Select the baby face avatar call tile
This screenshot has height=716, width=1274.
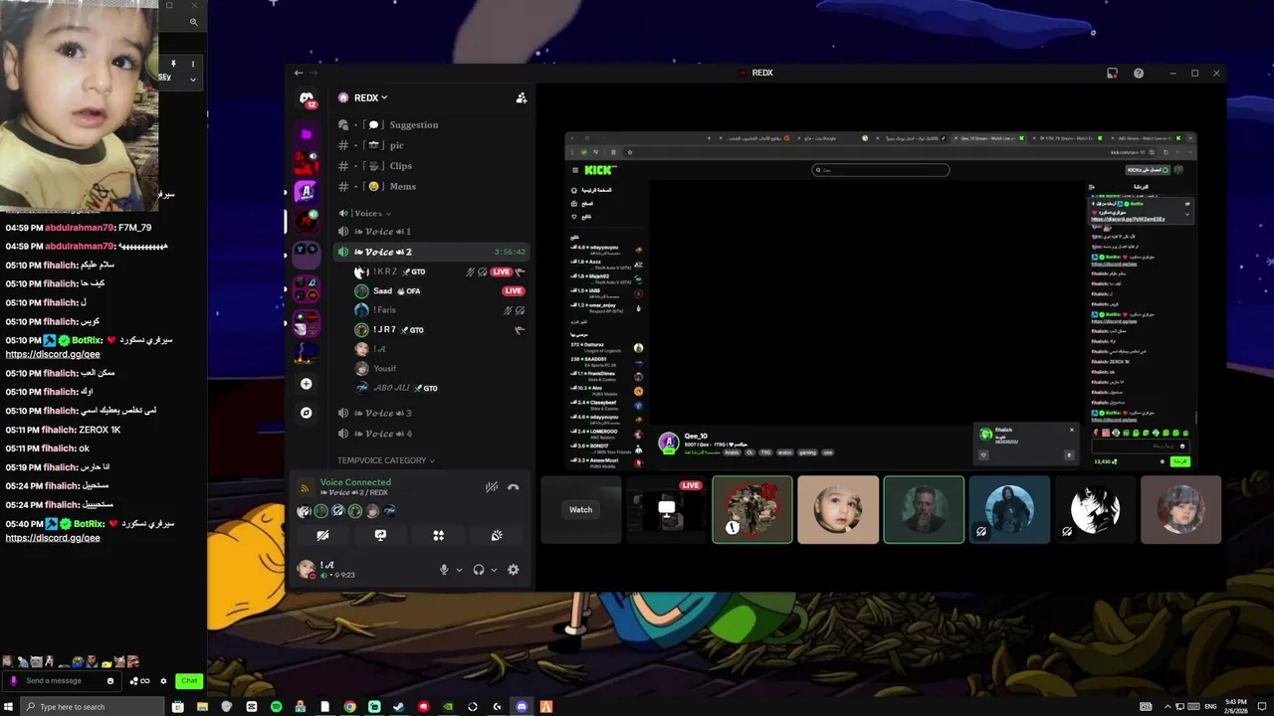[838, 510]
